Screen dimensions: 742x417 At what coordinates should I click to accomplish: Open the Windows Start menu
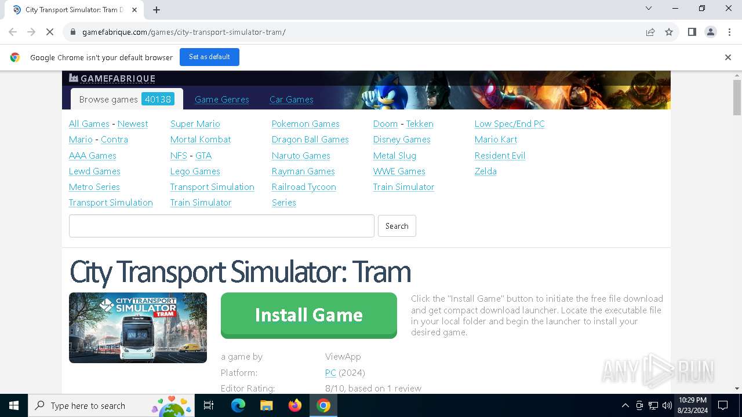pyautogui.click(x=14, y=405)
